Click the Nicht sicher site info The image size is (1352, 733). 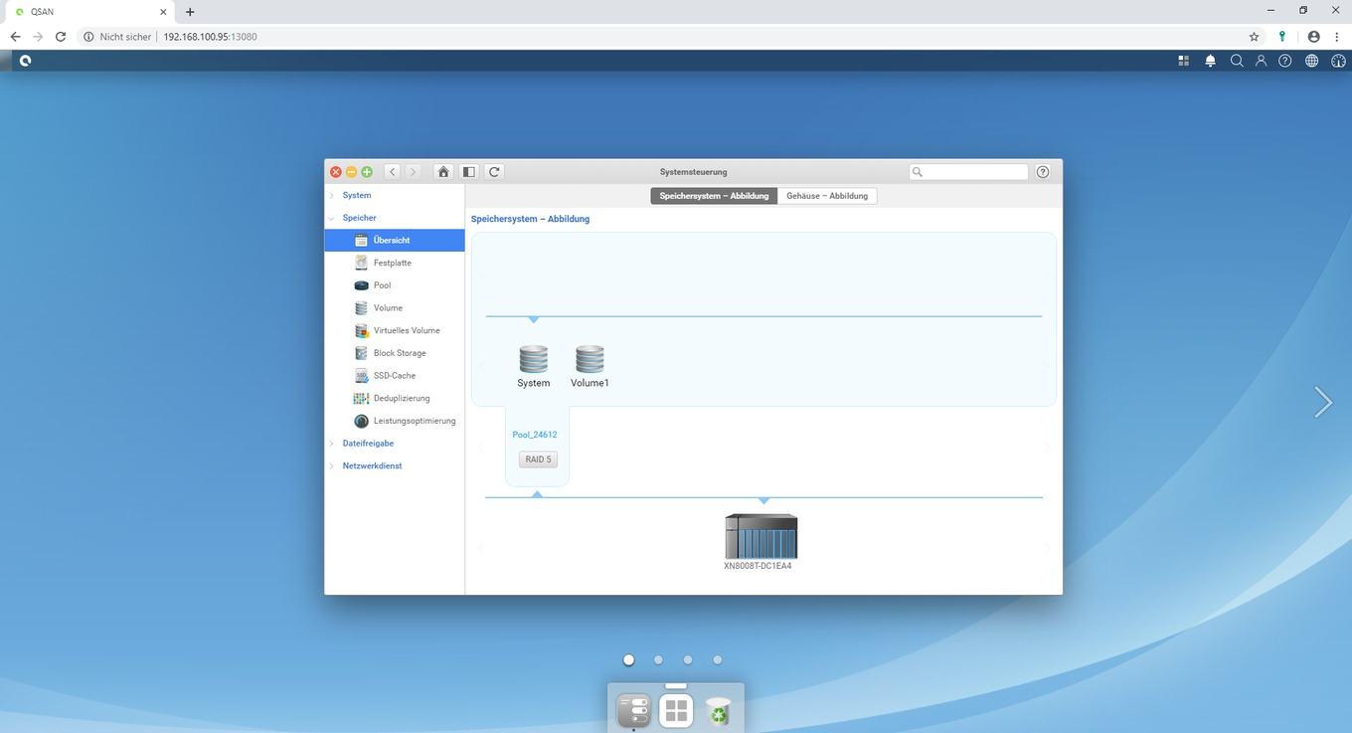117,37
